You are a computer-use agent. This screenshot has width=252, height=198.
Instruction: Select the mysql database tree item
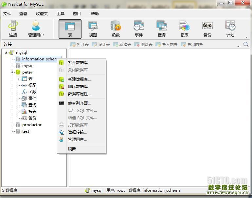tap(27, 66)
